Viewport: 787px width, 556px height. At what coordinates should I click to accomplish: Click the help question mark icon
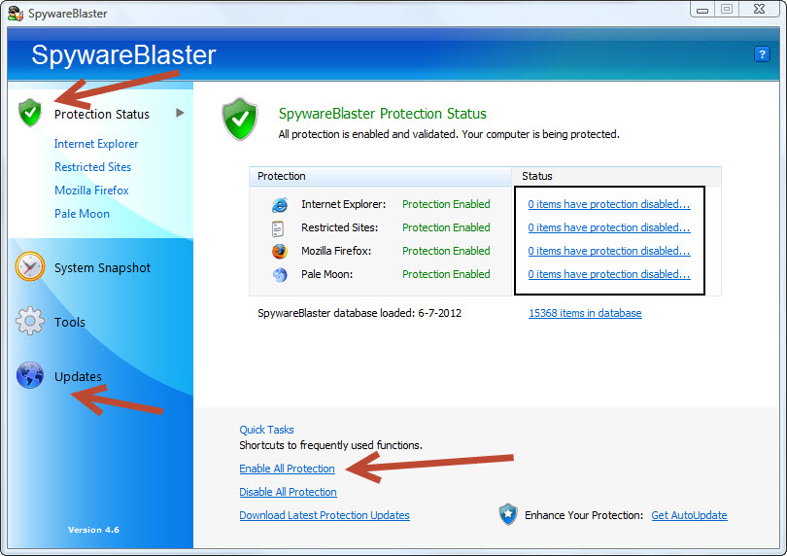762,53
